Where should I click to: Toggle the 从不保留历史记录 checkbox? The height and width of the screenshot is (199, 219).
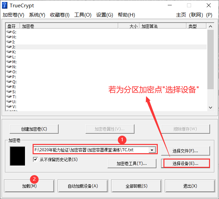coord(36,159)
